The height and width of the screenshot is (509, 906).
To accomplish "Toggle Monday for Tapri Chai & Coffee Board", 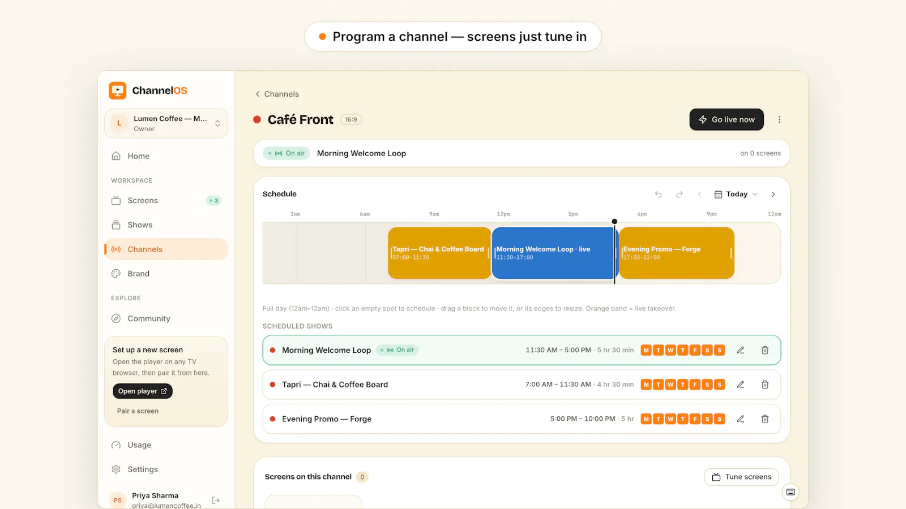I will click(x=646, y=385).
